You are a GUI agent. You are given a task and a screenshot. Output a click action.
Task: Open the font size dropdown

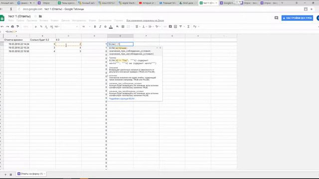(x=86, y=26)
